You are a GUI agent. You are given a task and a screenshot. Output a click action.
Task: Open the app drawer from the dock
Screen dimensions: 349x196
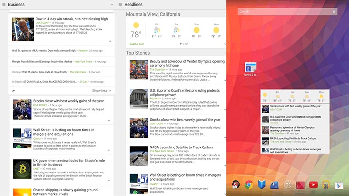click(x=287, y=185)
